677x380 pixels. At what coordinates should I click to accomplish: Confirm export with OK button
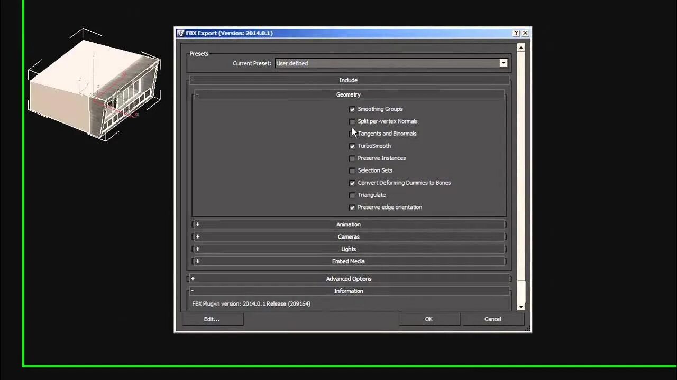point(428,319)
